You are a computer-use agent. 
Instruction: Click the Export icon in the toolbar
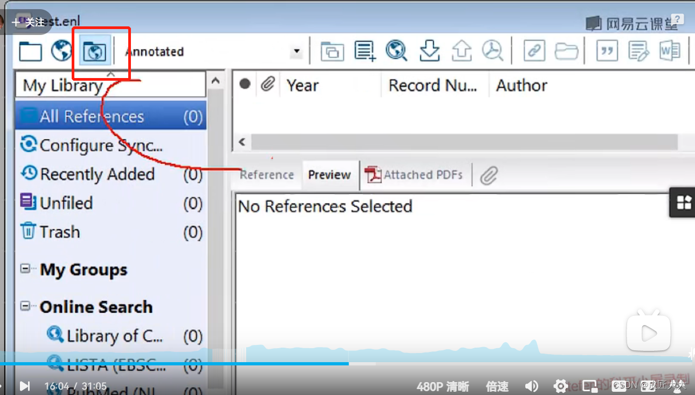click(x=462, y=51)
